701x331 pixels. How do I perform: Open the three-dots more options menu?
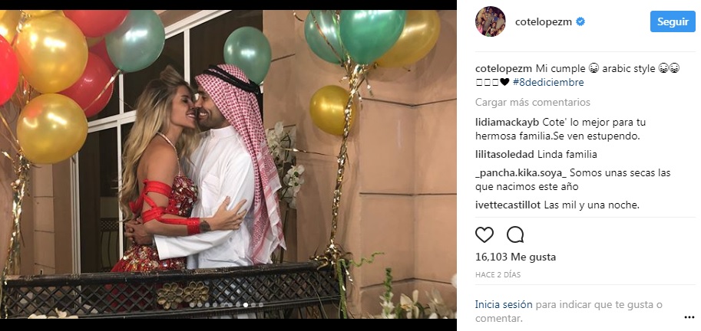click(x=689, y=318)
